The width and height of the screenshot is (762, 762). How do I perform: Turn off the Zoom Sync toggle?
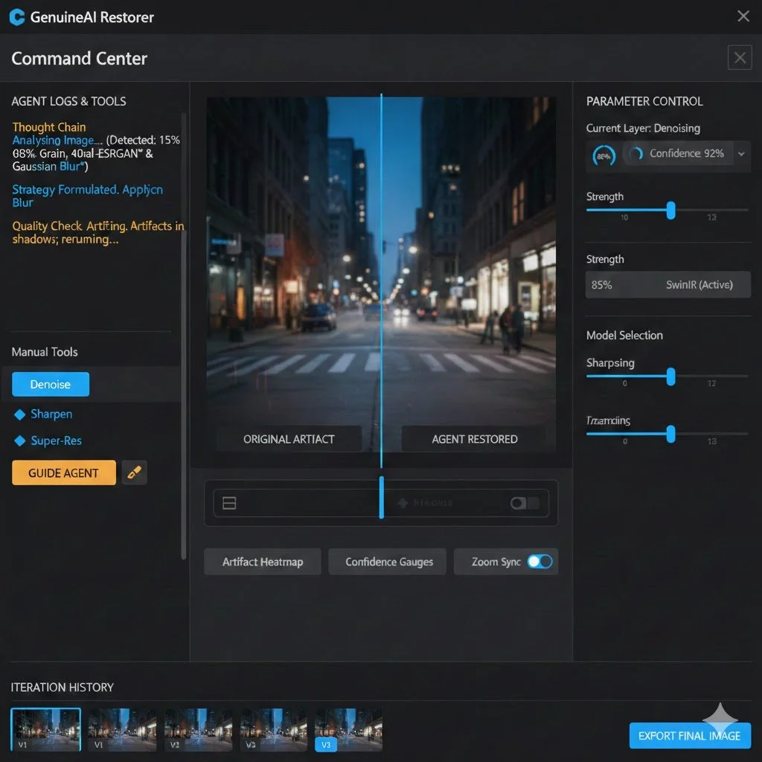click(x=540, y=561)
